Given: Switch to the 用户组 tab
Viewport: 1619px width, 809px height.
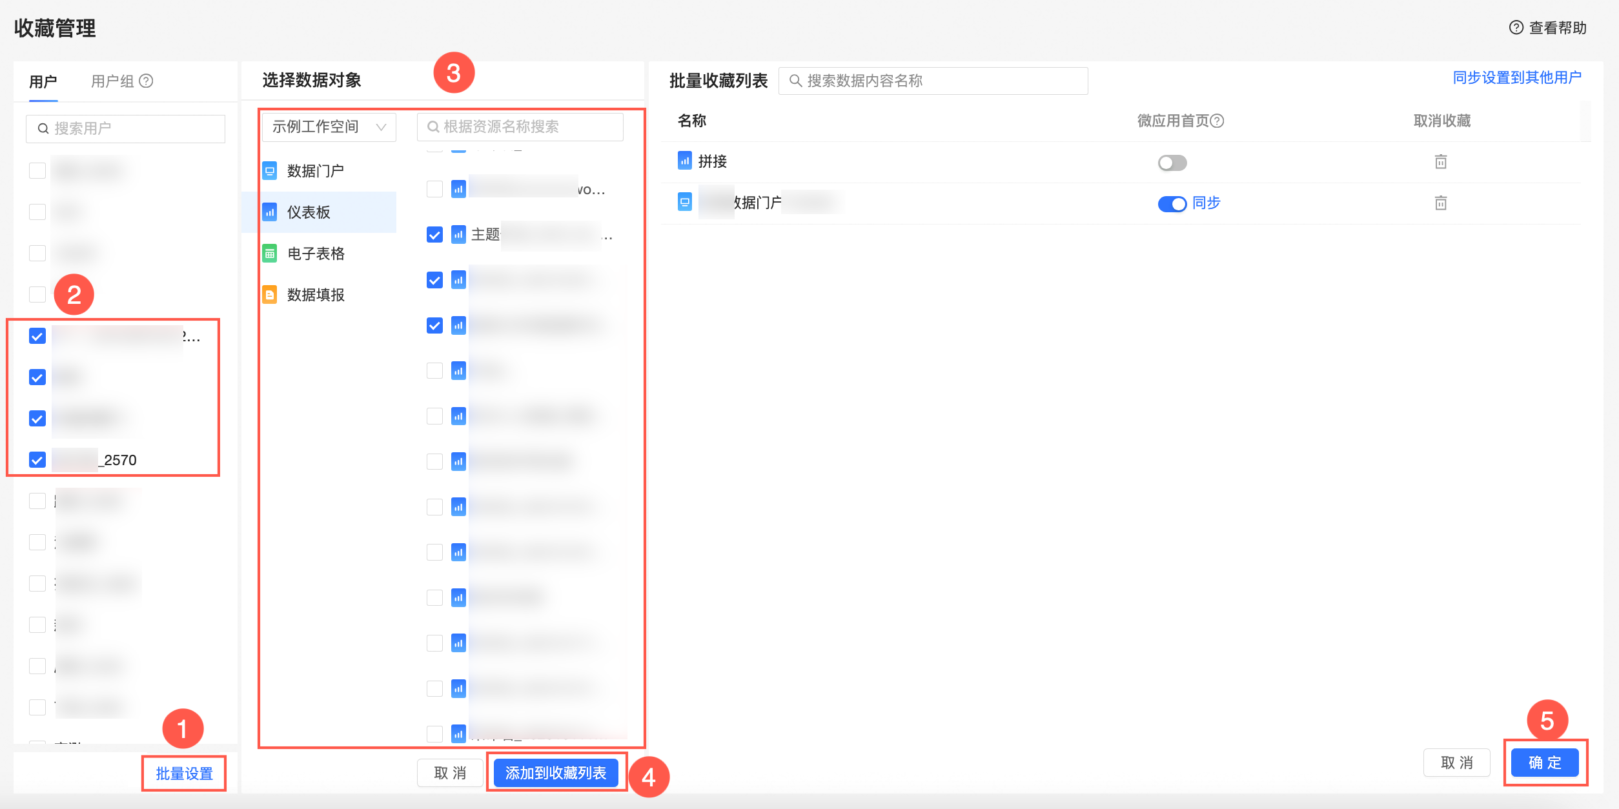Looking at the screenshot, I should 112,81.
